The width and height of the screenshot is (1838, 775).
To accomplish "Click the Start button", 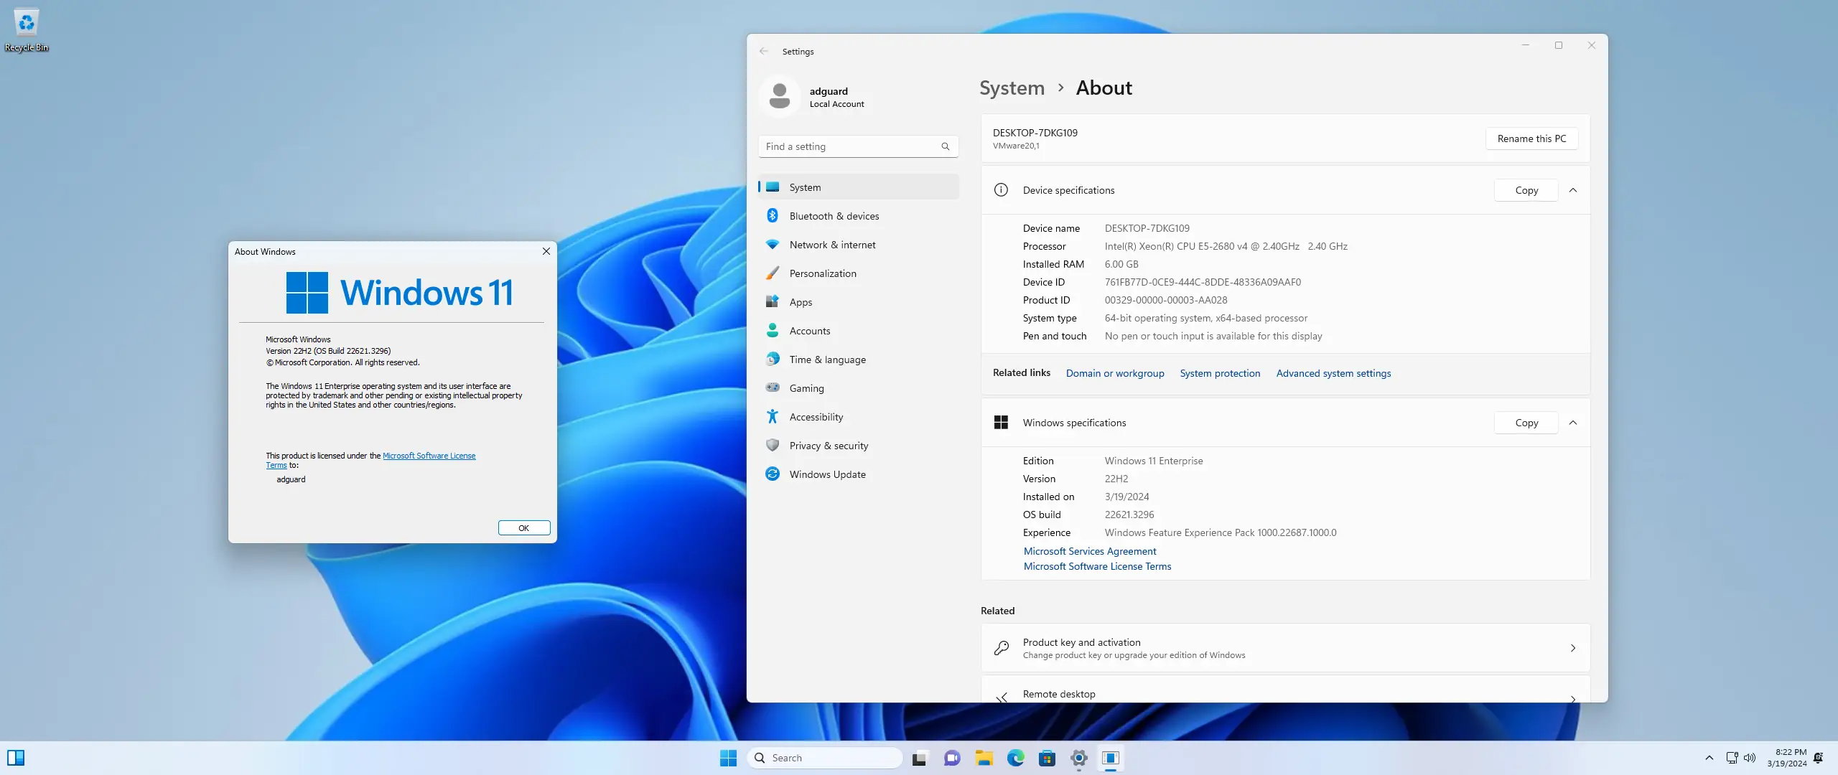I will 727,758.
